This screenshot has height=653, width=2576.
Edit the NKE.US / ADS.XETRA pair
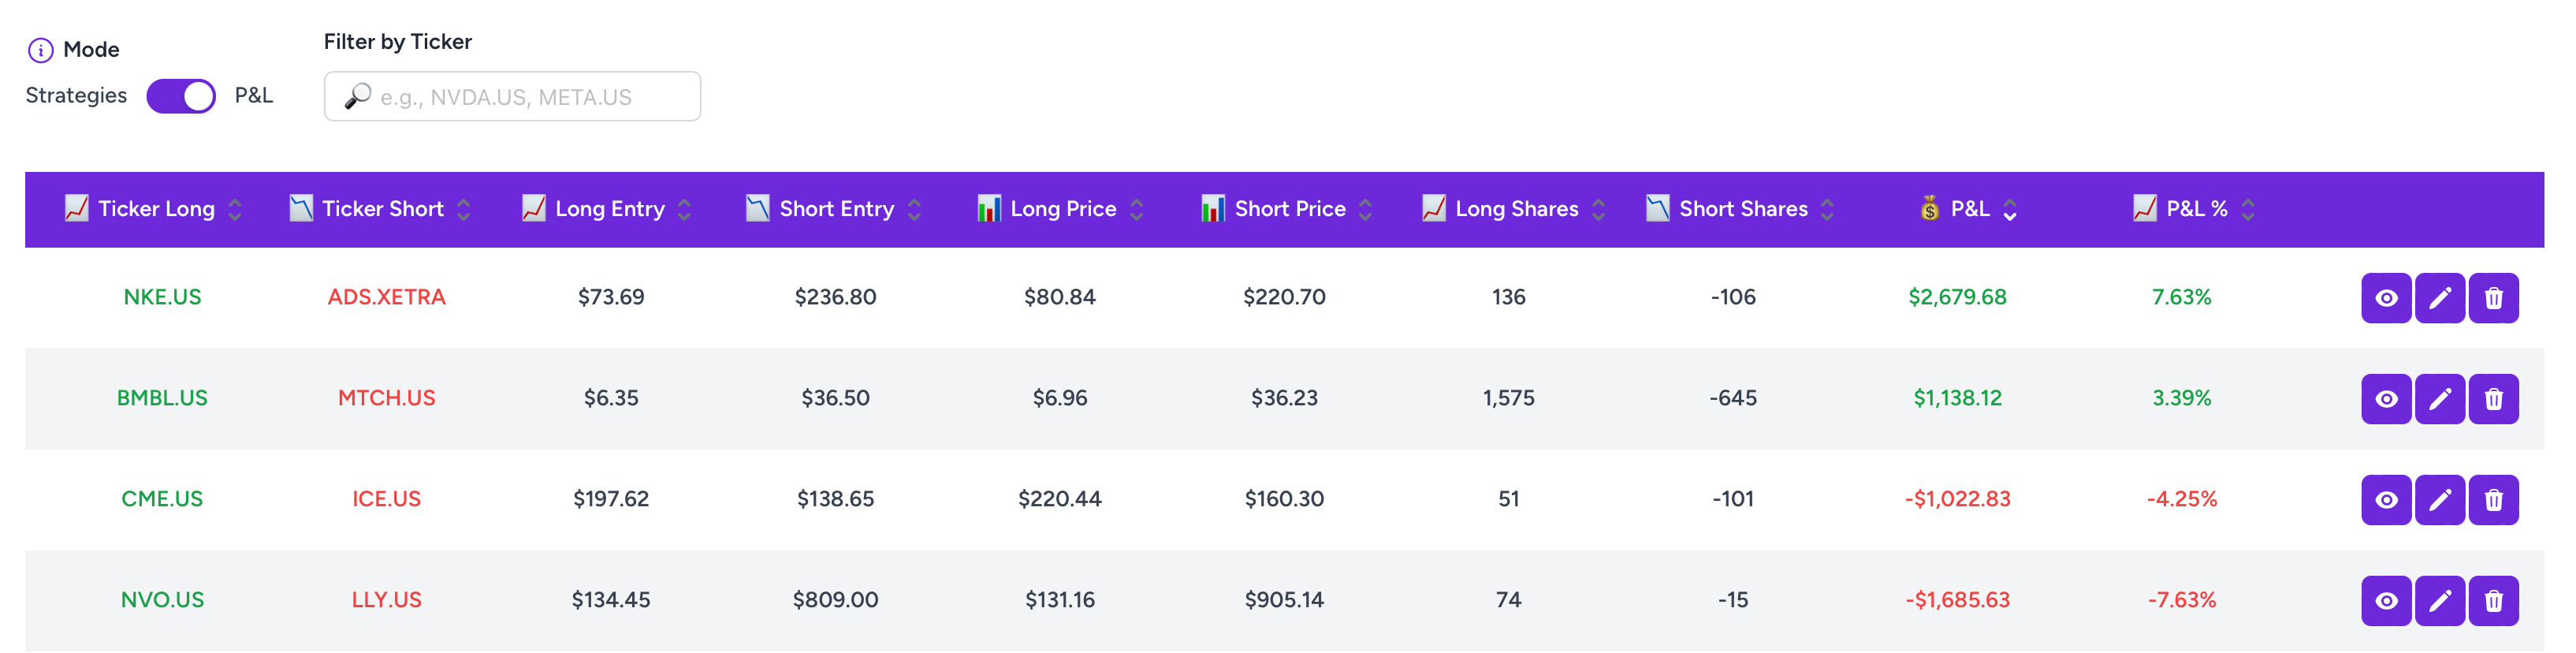pyautogui.click(x=2439, y=298)
